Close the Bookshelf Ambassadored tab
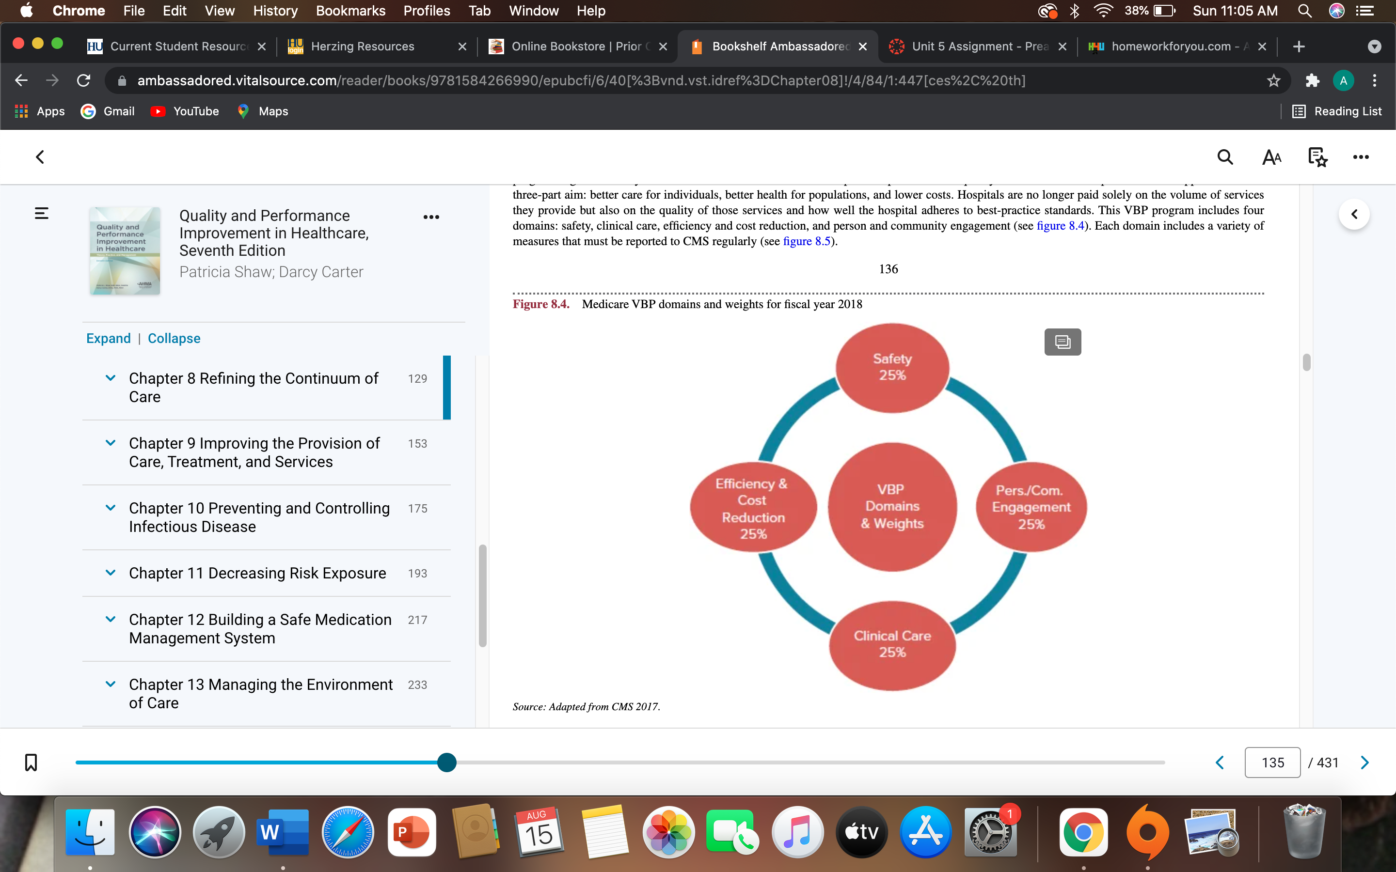 tap(862, 46)
